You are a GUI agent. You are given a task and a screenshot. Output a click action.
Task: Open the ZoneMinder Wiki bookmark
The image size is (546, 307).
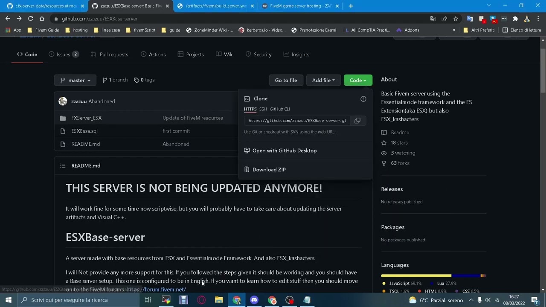[x=209, y=30]
